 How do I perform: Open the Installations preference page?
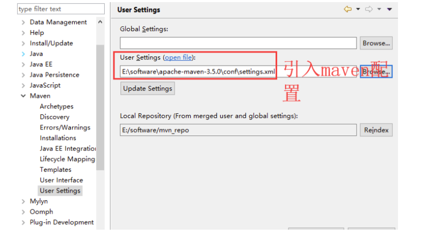pyautogui.click(x=57, y=138)
